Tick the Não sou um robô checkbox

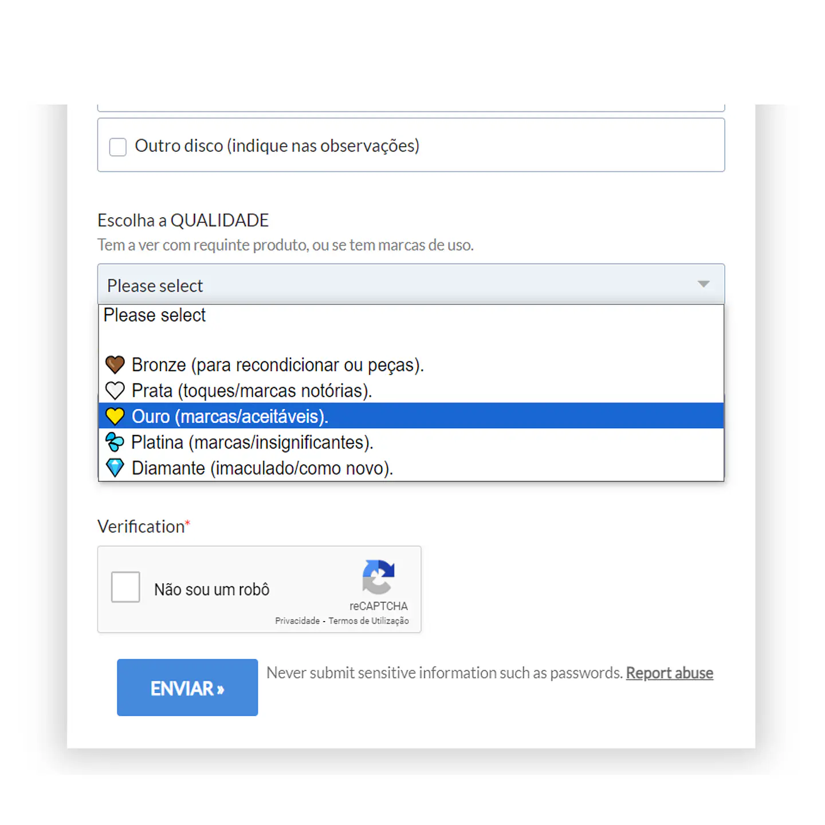click(x=125, y=587)
